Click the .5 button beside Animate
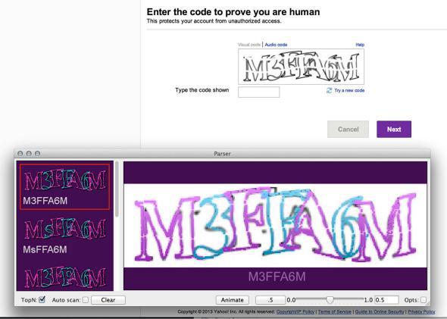Viewport: 447px width, 319px height. (x=270, y=300)
